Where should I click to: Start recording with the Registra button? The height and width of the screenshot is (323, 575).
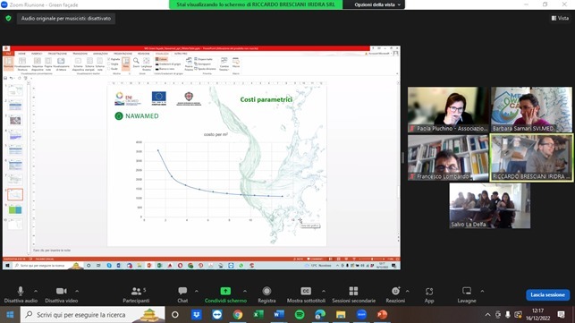[266, 294]
